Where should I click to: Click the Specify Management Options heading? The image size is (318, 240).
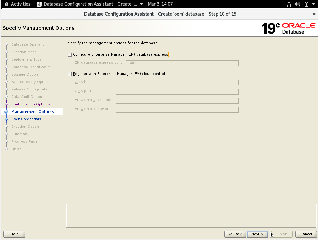tap(39, 28)
